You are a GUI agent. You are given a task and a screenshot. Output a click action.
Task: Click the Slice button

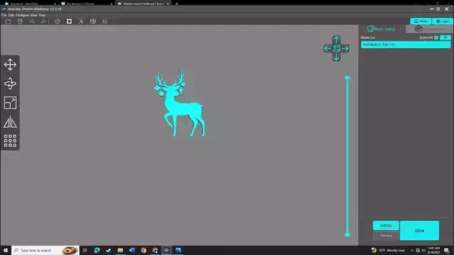pos(419,231)
